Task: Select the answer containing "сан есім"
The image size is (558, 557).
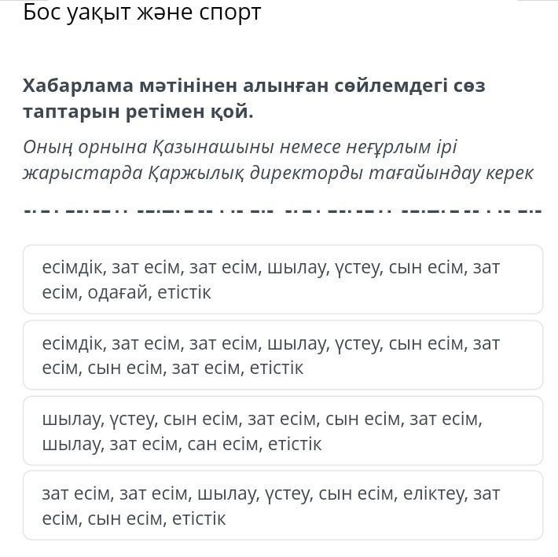Action: tap(282, 431)
